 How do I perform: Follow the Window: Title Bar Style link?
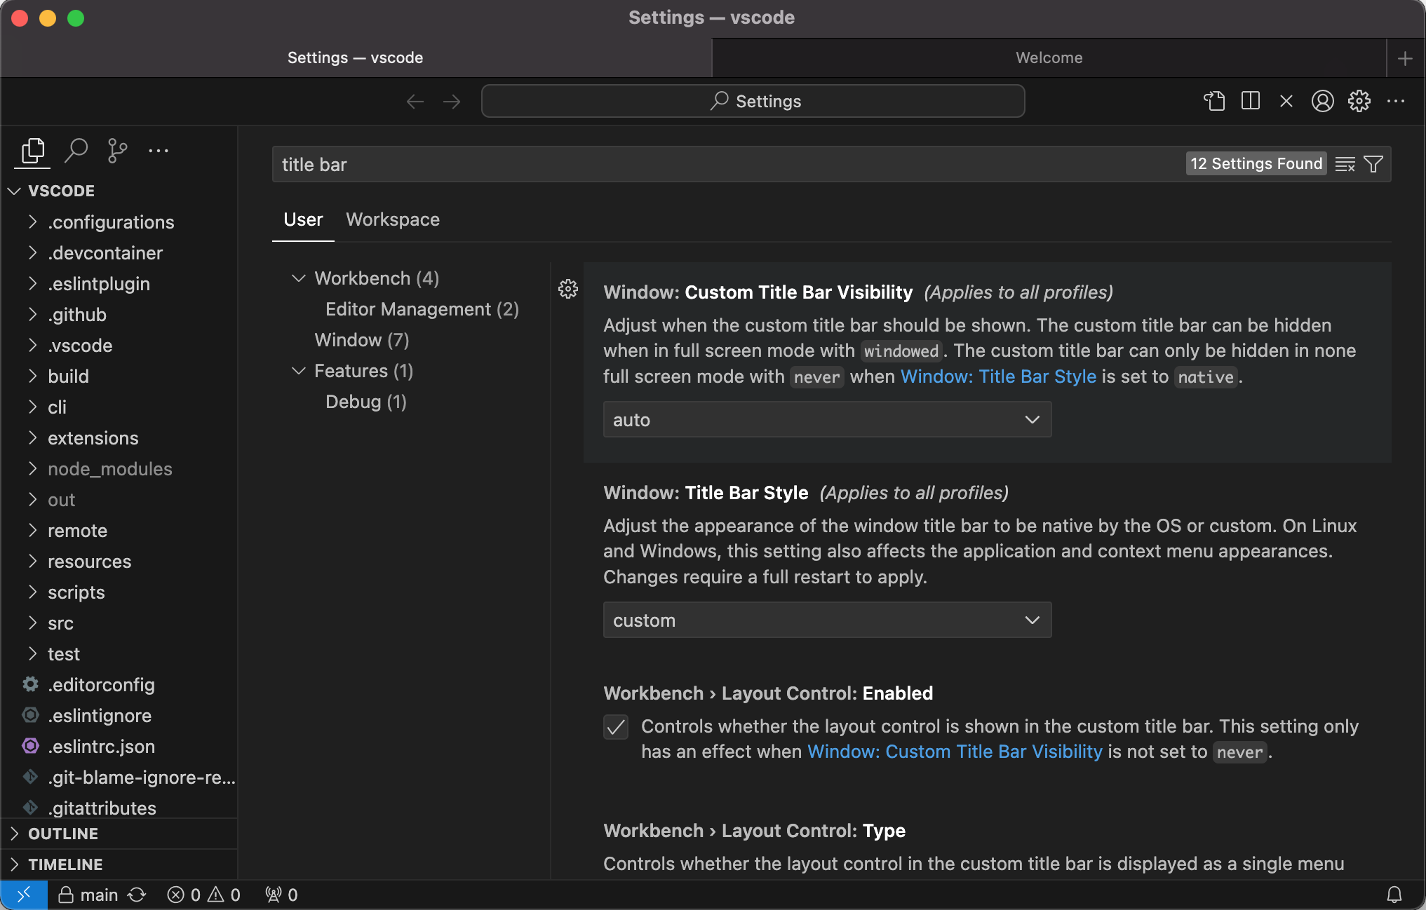tap(998, 376)
